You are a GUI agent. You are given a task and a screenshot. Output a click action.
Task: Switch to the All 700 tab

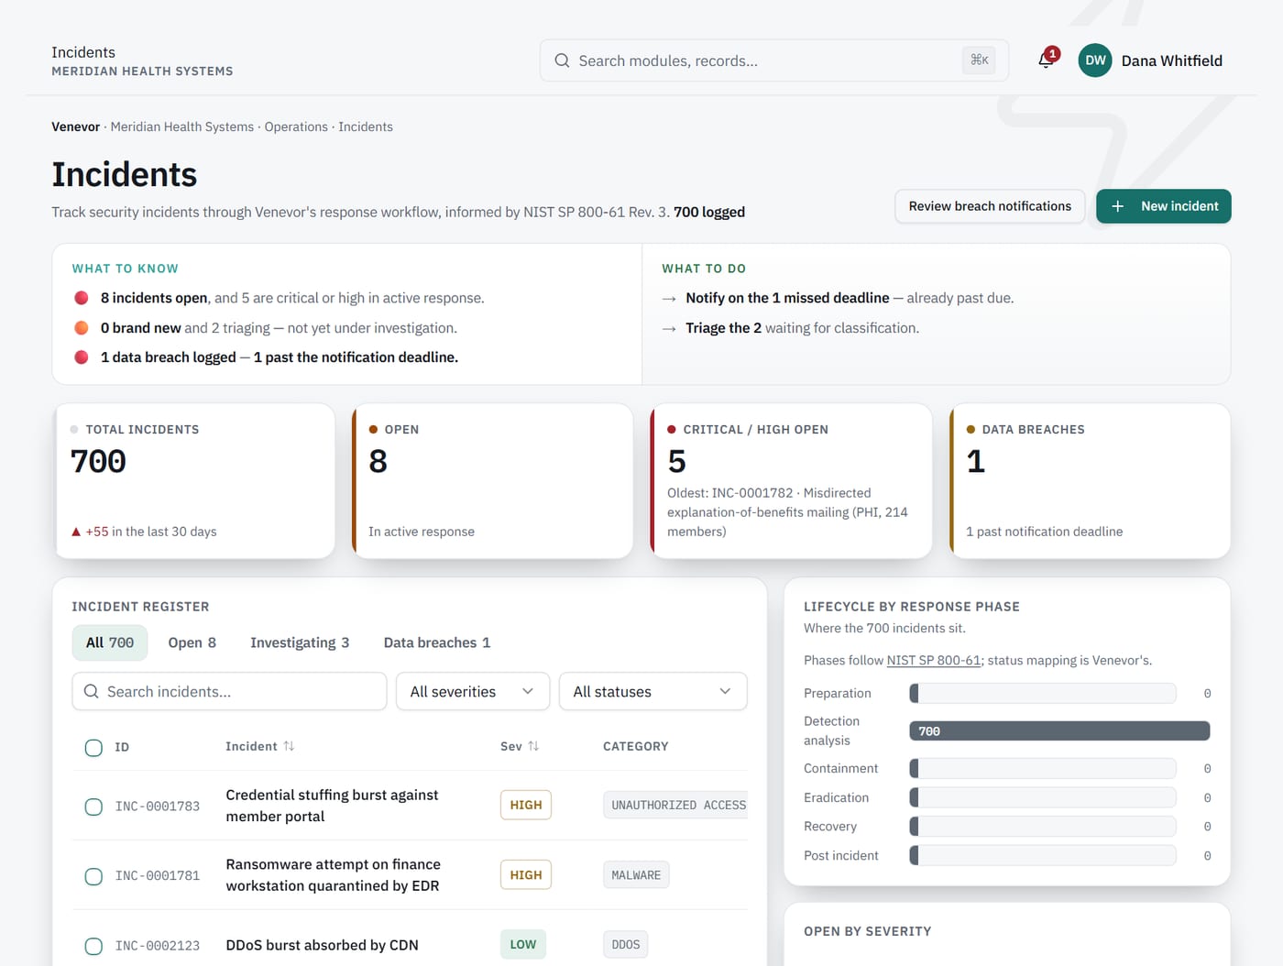pyautogui.click(x=110, y=642)
